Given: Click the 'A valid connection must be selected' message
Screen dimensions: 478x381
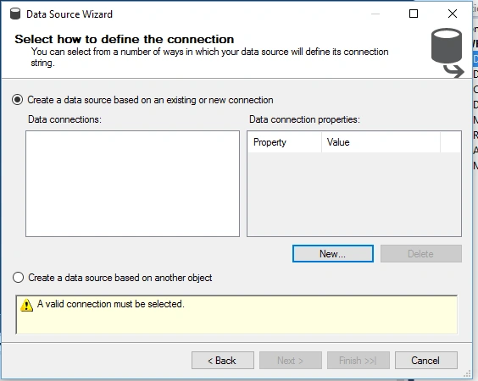Looking at the screenshot, I should point(111,304).
